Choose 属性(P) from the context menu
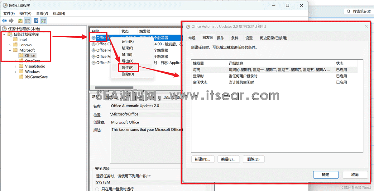Screen dimensions: 374x191 128,67
